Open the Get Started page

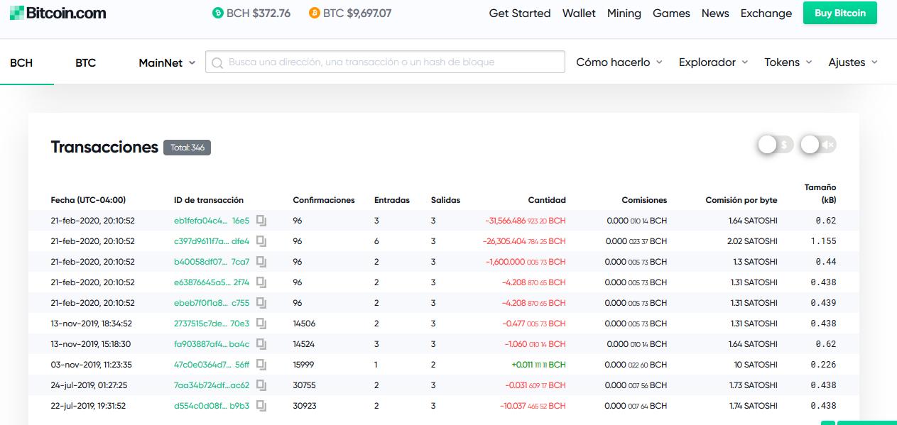[x=520, y=13]
